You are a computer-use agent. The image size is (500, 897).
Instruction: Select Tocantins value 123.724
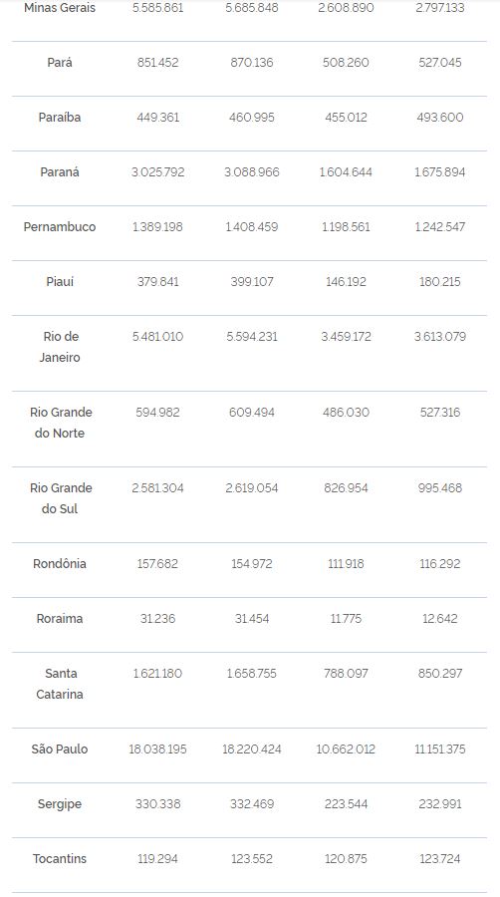click(439, 859)
